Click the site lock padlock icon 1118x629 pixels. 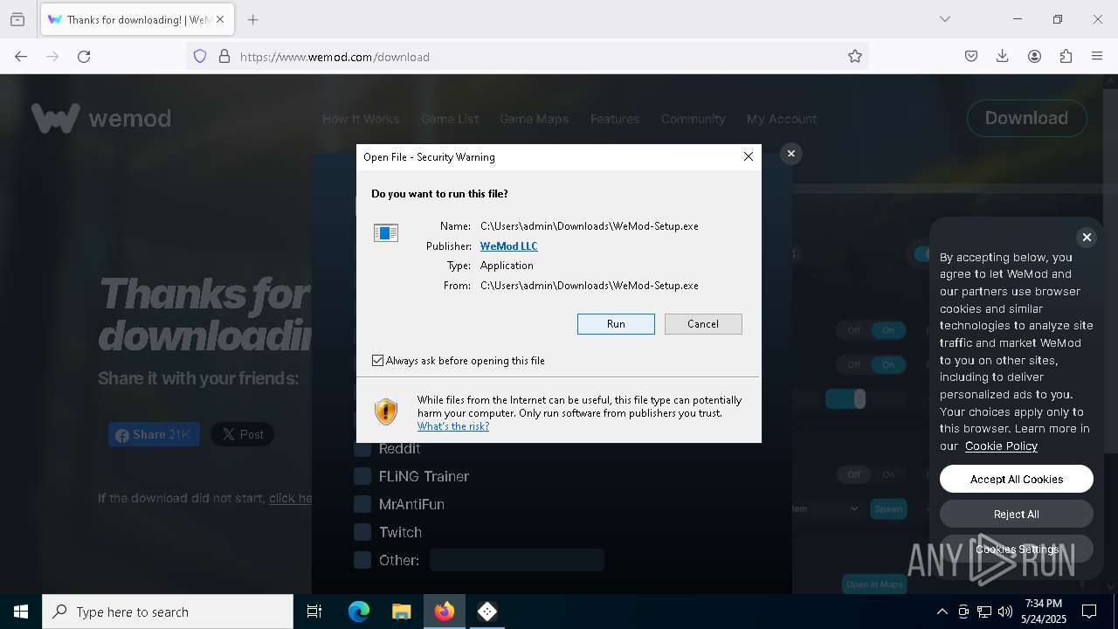coord(224,56)
